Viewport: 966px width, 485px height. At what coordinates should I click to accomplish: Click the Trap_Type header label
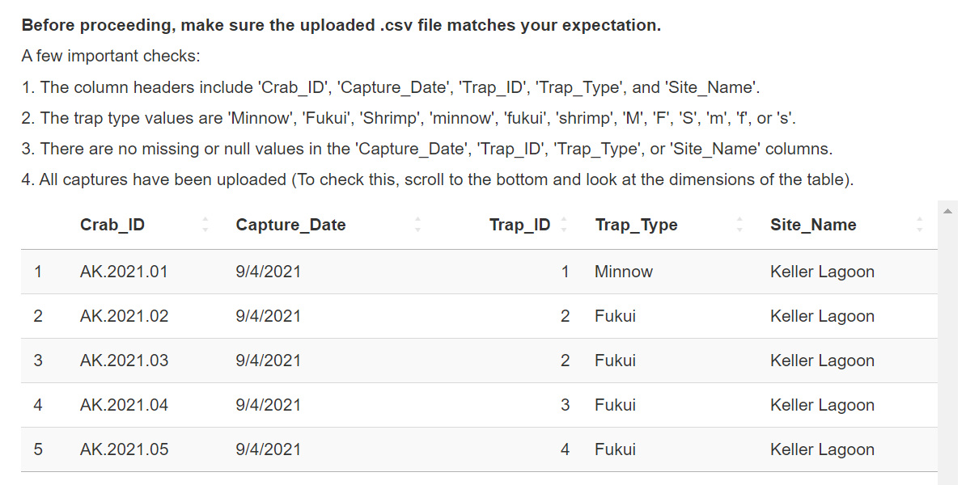(636, 225)
